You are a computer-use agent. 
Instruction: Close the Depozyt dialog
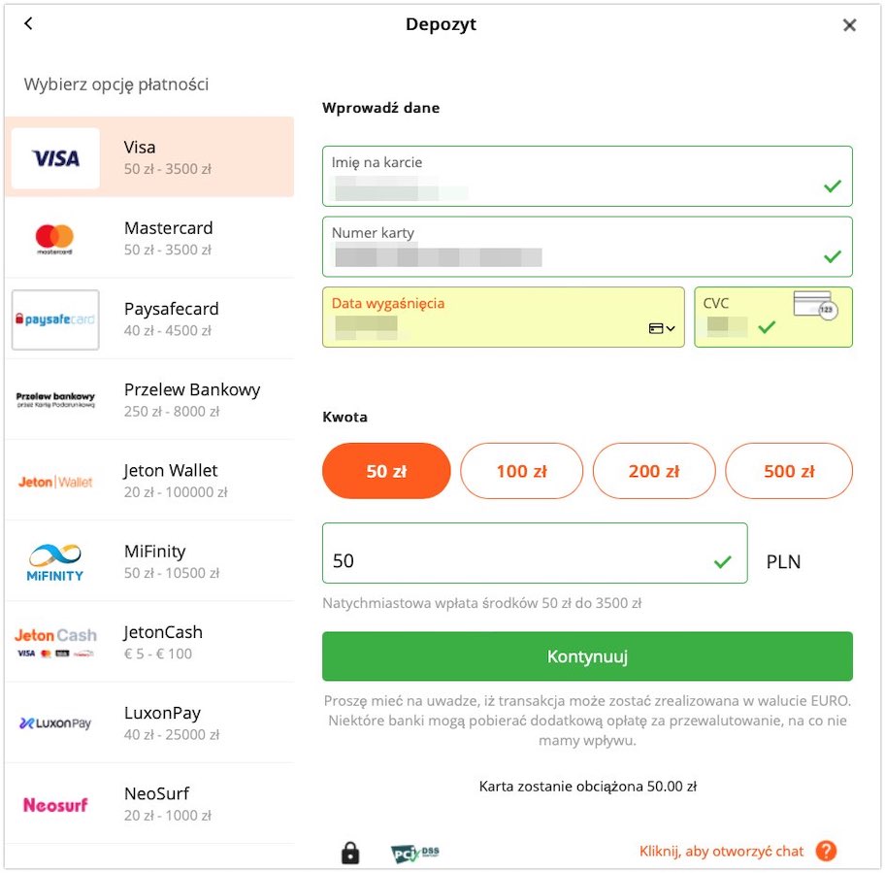pyautogui.click(x=849, y=25)
